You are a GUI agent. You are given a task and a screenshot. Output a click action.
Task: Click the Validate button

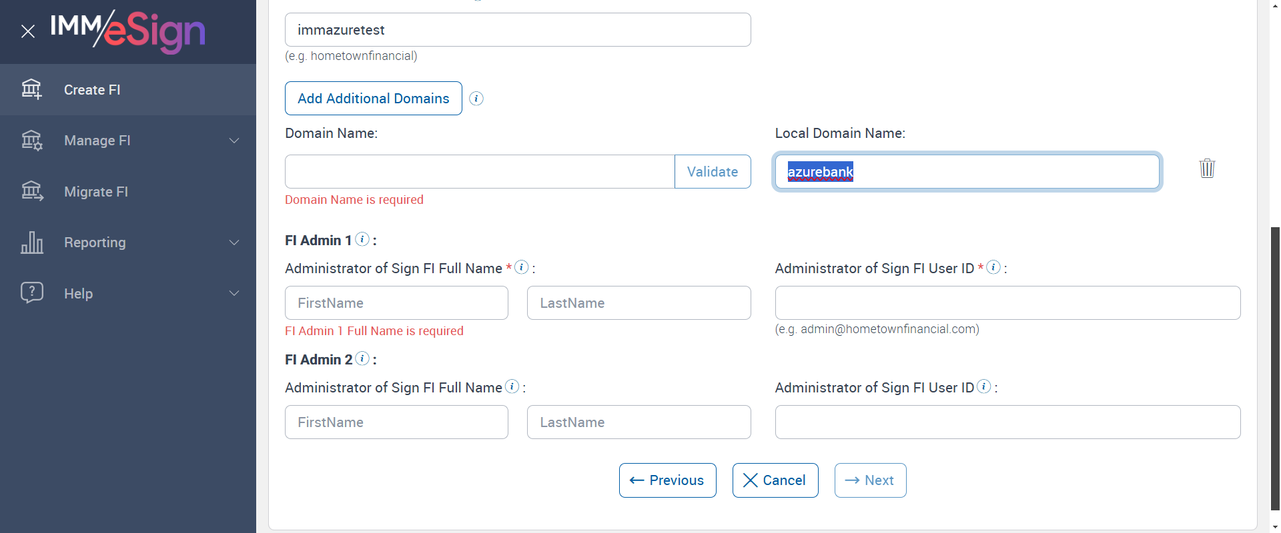click(x=713, y=172)
